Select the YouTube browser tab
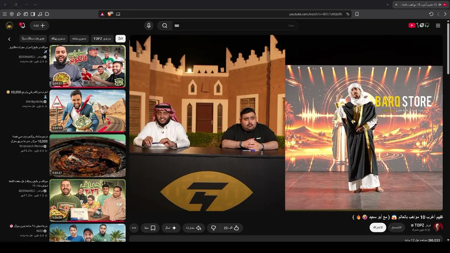This screenshot has height=253, width=450. pos(421,5)
